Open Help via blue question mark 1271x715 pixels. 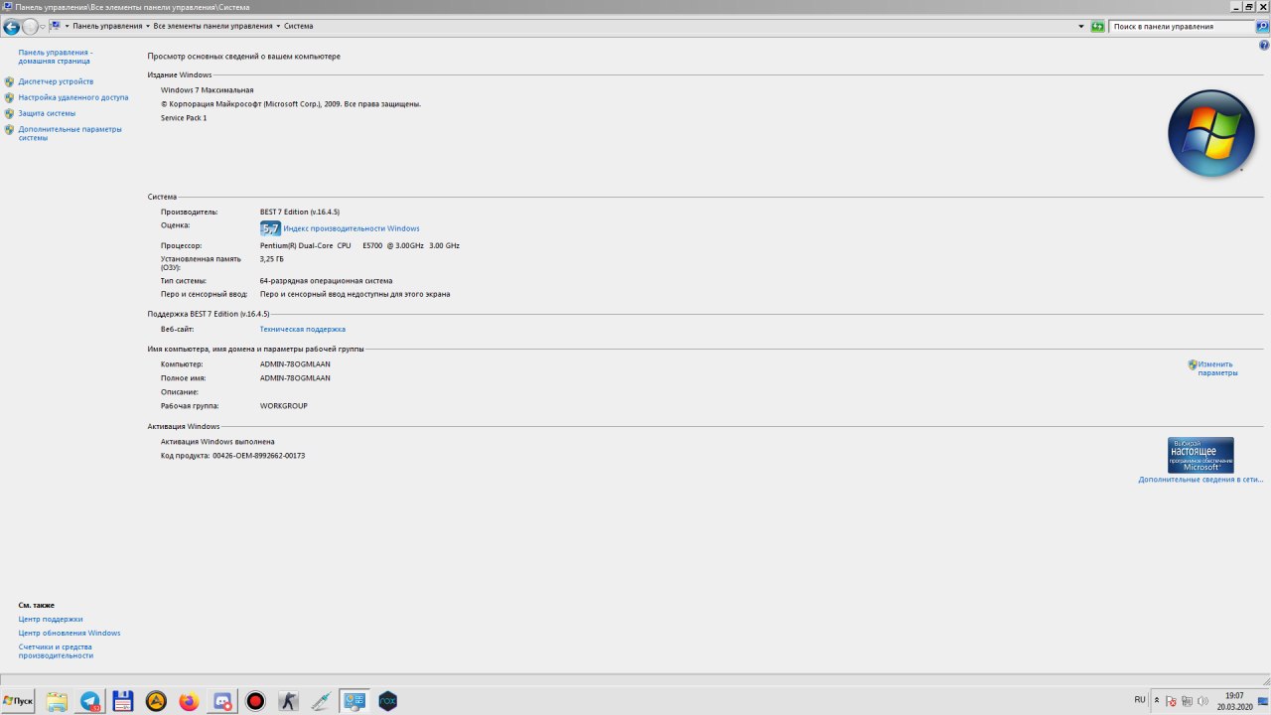pyautogui.click(x=1264, y=45)
